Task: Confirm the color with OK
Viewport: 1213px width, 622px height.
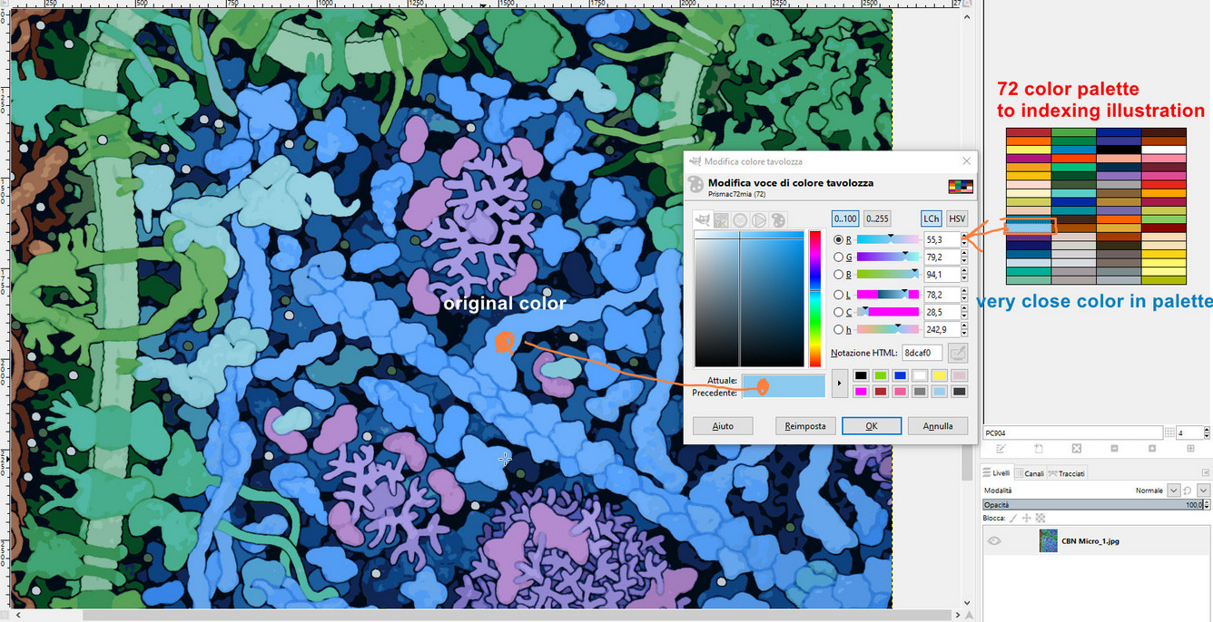Action: (872, 425)
